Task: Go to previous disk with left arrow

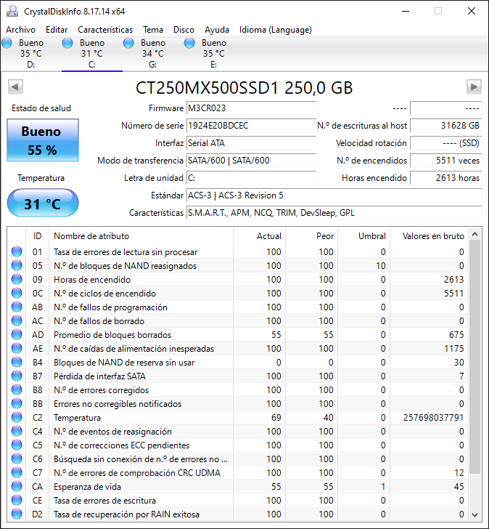Action: (x=15, y=86)
